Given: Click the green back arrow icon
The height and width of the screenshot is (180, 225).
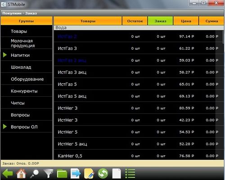Looking at the screenshot, I should [8, 173].
